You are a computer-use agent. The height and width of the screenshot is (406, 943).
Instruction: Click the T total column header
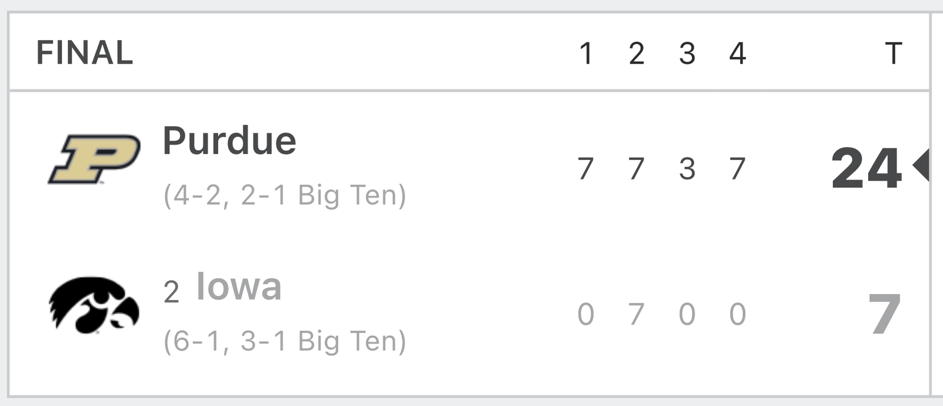(x=893, y=54)
